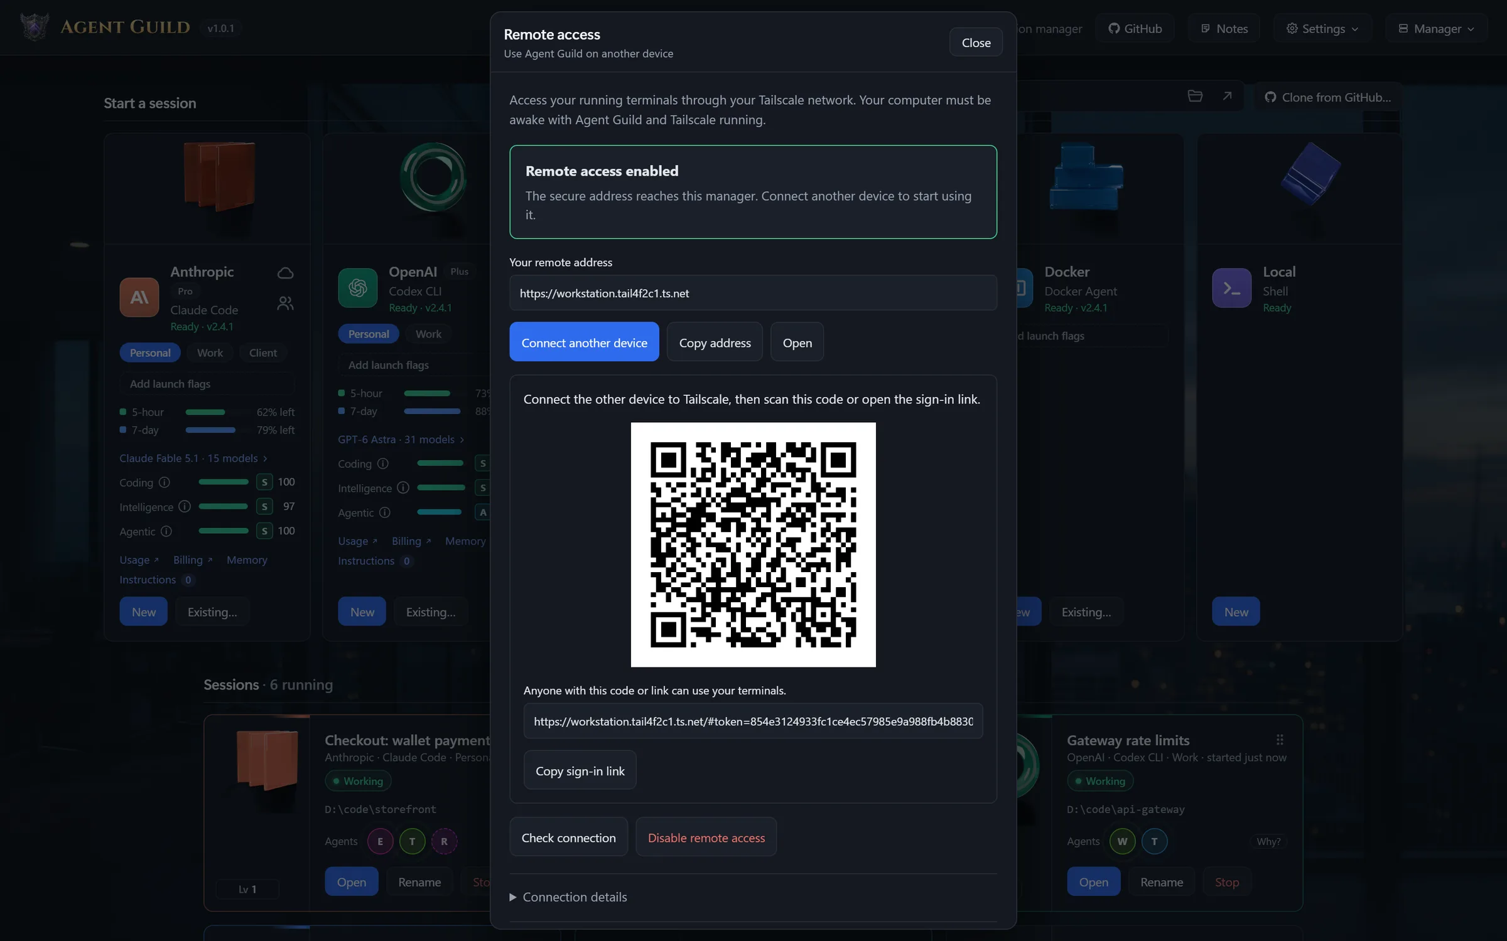1507x941 pixels.
Task: Open the Settings dropdown menu
Action: click(x=1322, y=28)
